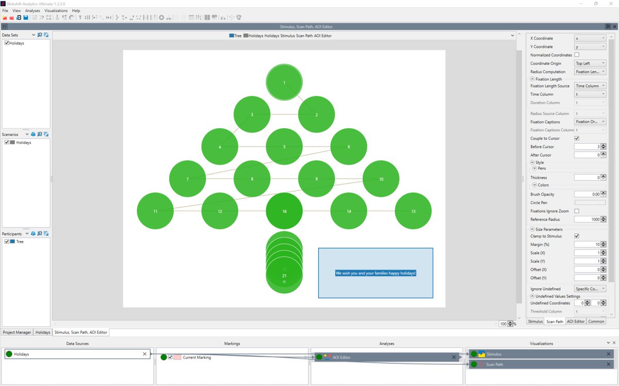Click the blue floppy-disk save icon

click(x=25, y=17)
